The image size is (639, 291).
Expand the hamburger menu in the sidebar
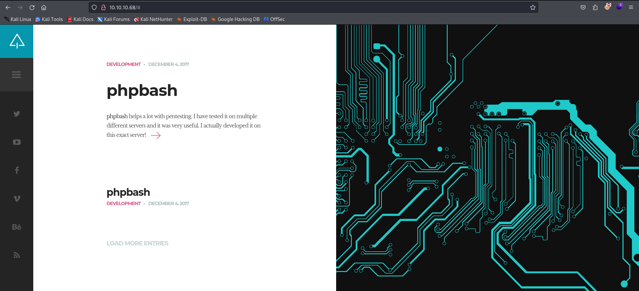(x=16, y=75)
